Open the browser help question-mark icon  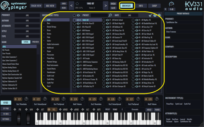155,15
